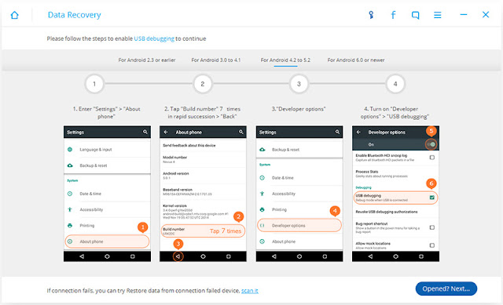Image resolution: width=503 pixels, height=305 pixels.
Task: Click the '3."Developer options"' step caption
Action: click(x=299, y=109)
